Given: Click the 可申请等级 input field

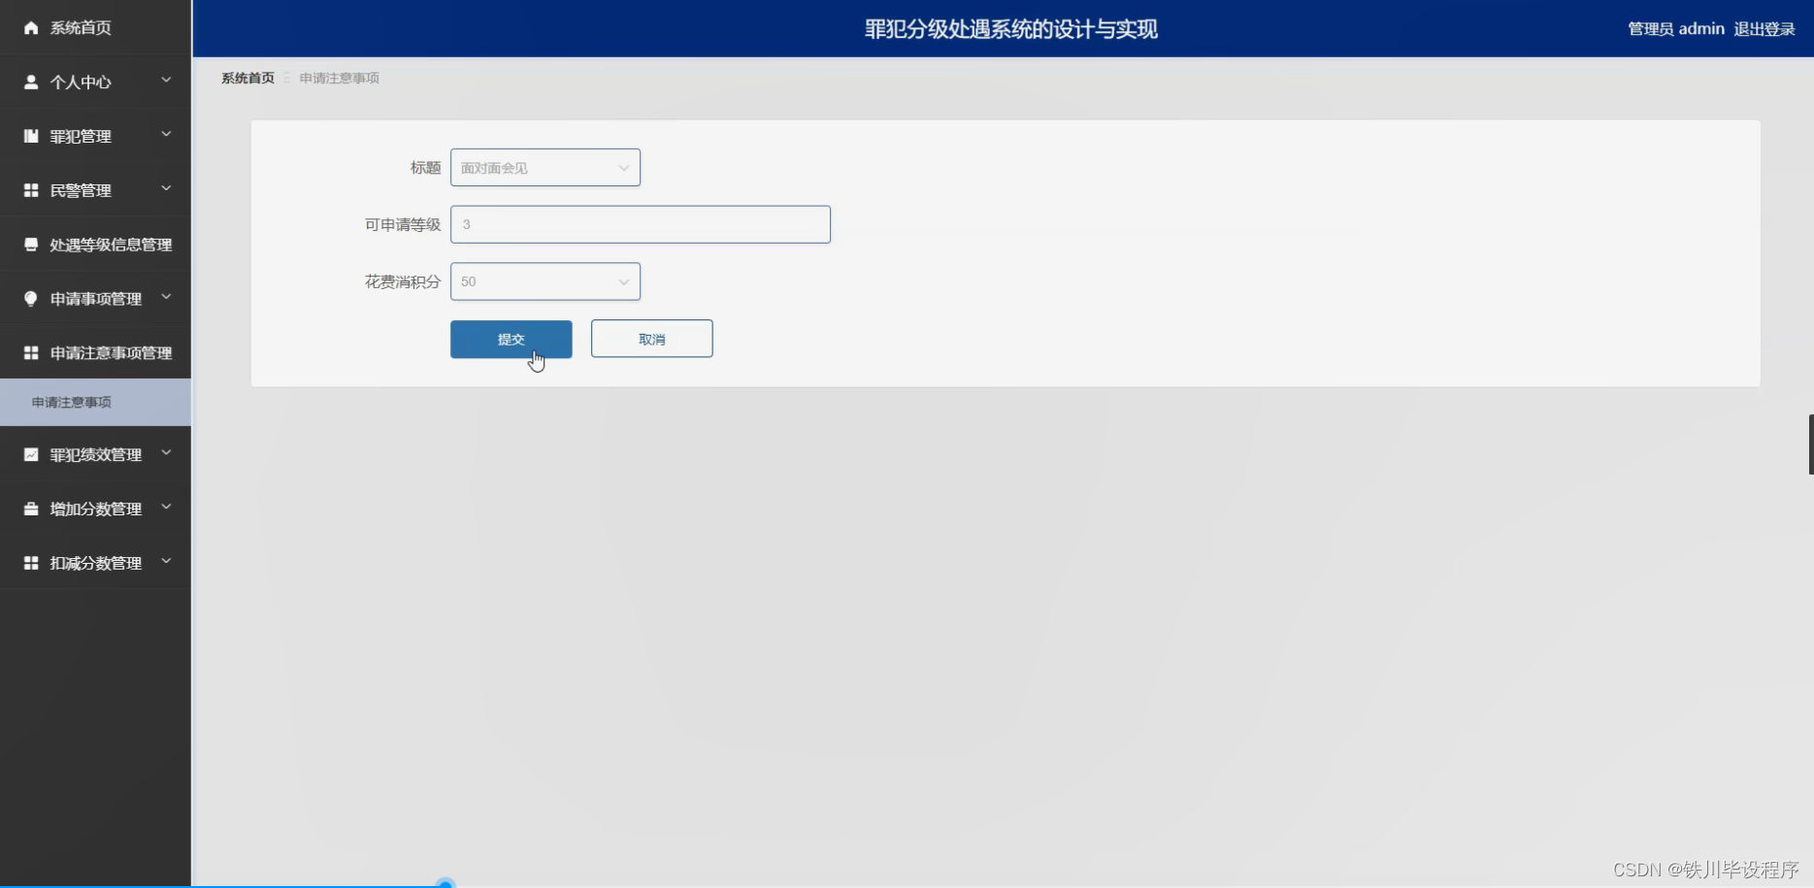Looking at the screenshot, I should click(640, 224).
